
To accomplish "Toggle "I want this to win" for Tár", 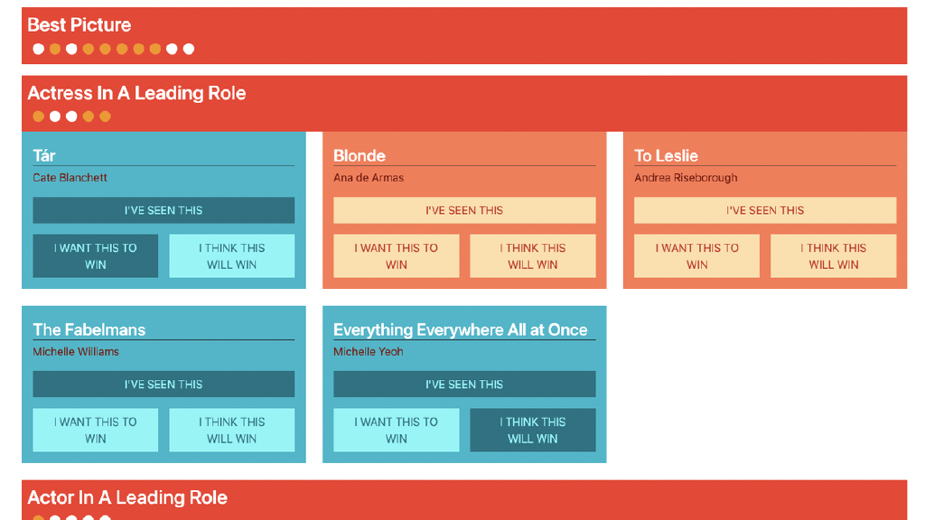I will [x=96, y=256].
